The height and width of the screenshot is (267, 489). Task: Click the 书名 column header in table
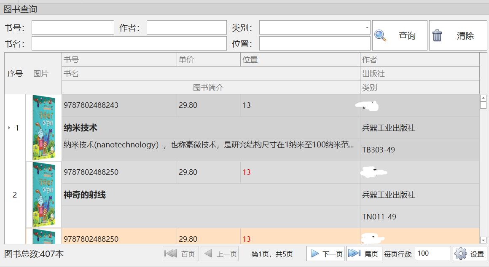(211, 74)
